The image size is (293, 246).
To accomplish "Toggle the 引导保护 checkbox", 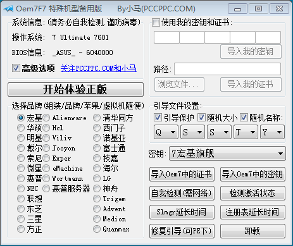I will pos(158,118).
